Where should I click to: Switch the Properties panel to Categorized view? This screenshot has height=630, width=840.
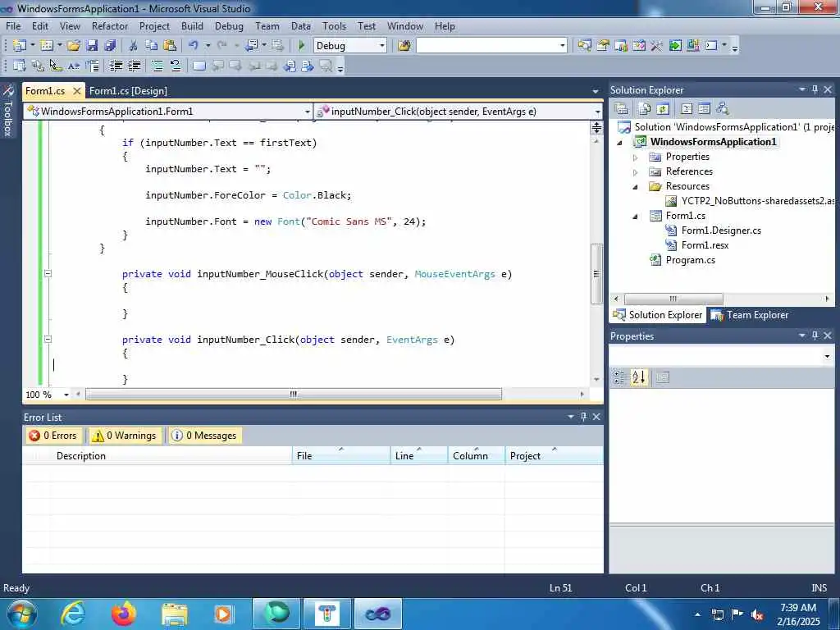pos(620,377)
